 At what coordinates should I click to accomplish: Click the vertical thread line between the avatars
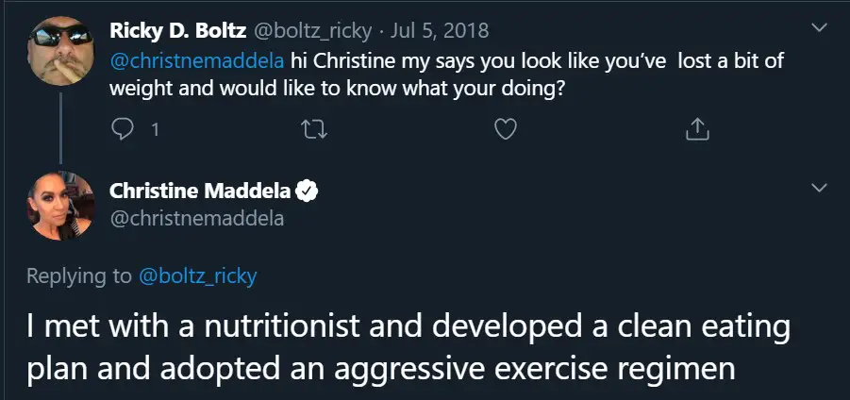point(60,128)
